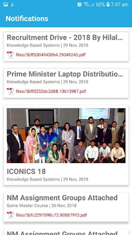Tap the partially visible bottom NM Assignment card

66,232
